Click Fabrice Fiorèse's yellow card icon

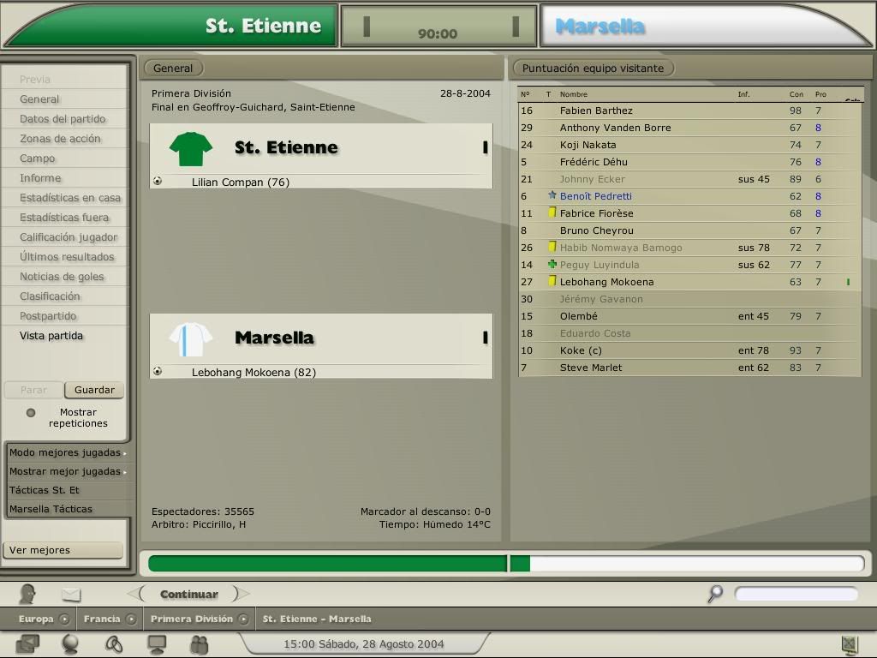tap(552, 212)
